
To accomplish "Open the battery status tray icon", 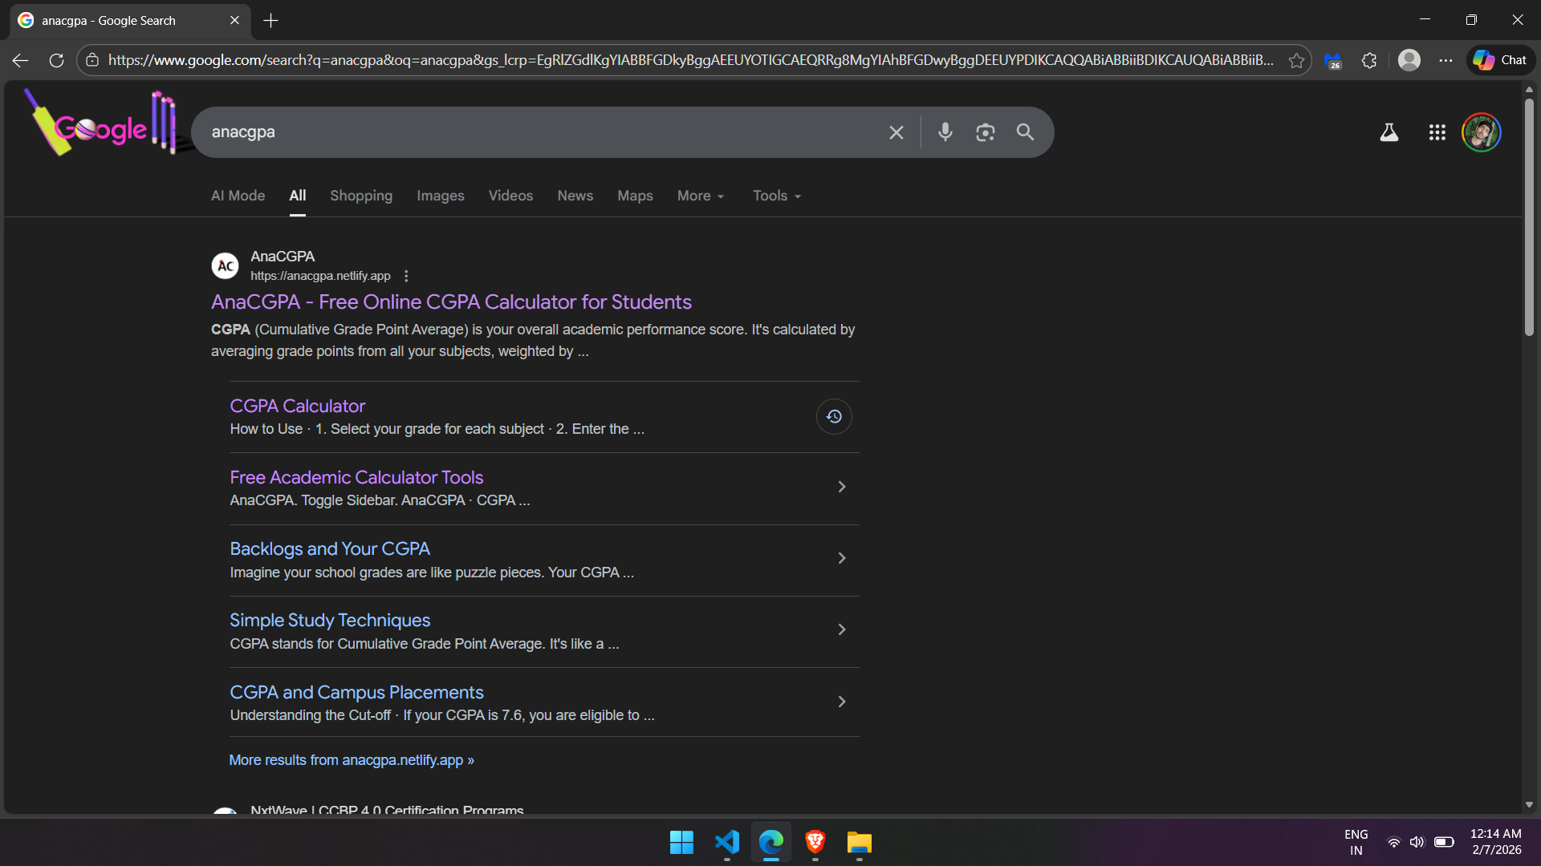I will (x=1444, y=843).
